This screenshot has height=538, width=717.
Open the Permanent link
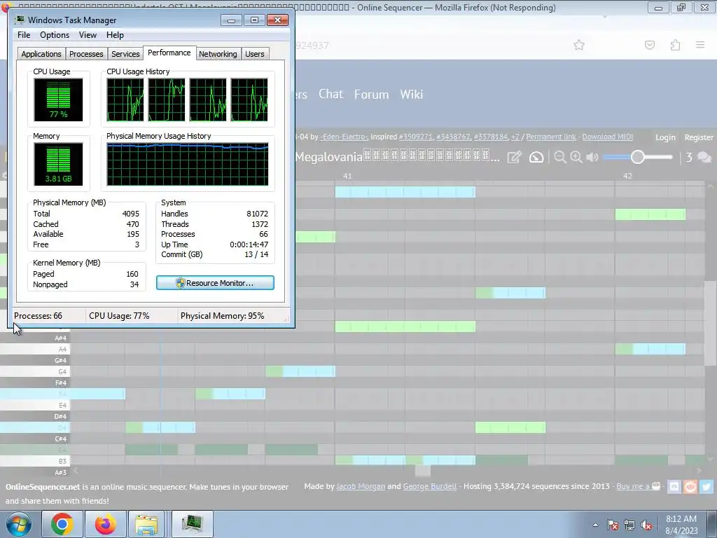(551, 137)
